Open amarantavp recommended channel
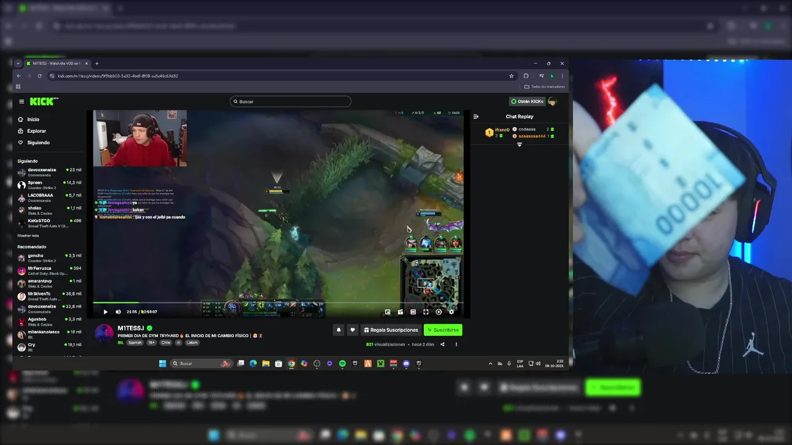This screenshot has width=792, height=445. click(49, 283)
